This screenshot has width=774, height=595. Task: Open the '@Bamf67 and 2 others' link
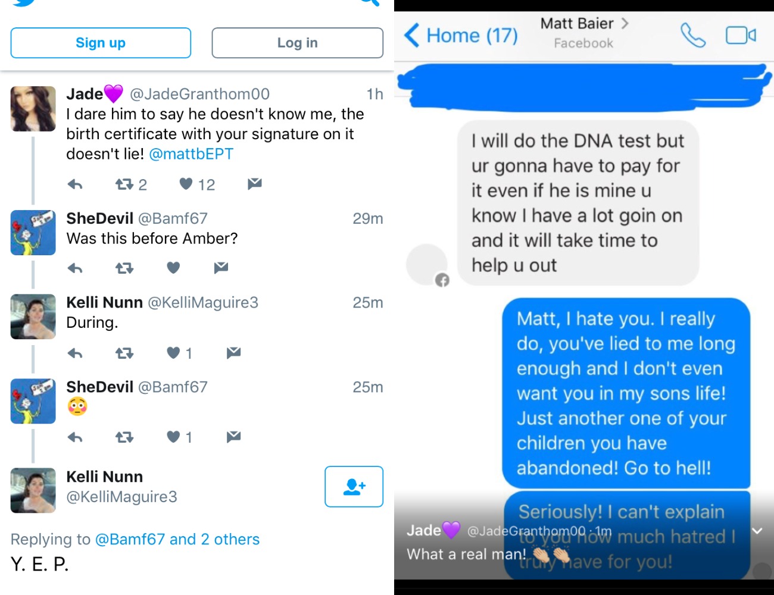point(177,539)
